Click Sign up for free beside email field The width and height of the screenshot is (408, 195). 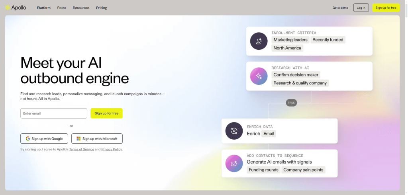click(106, 113)
